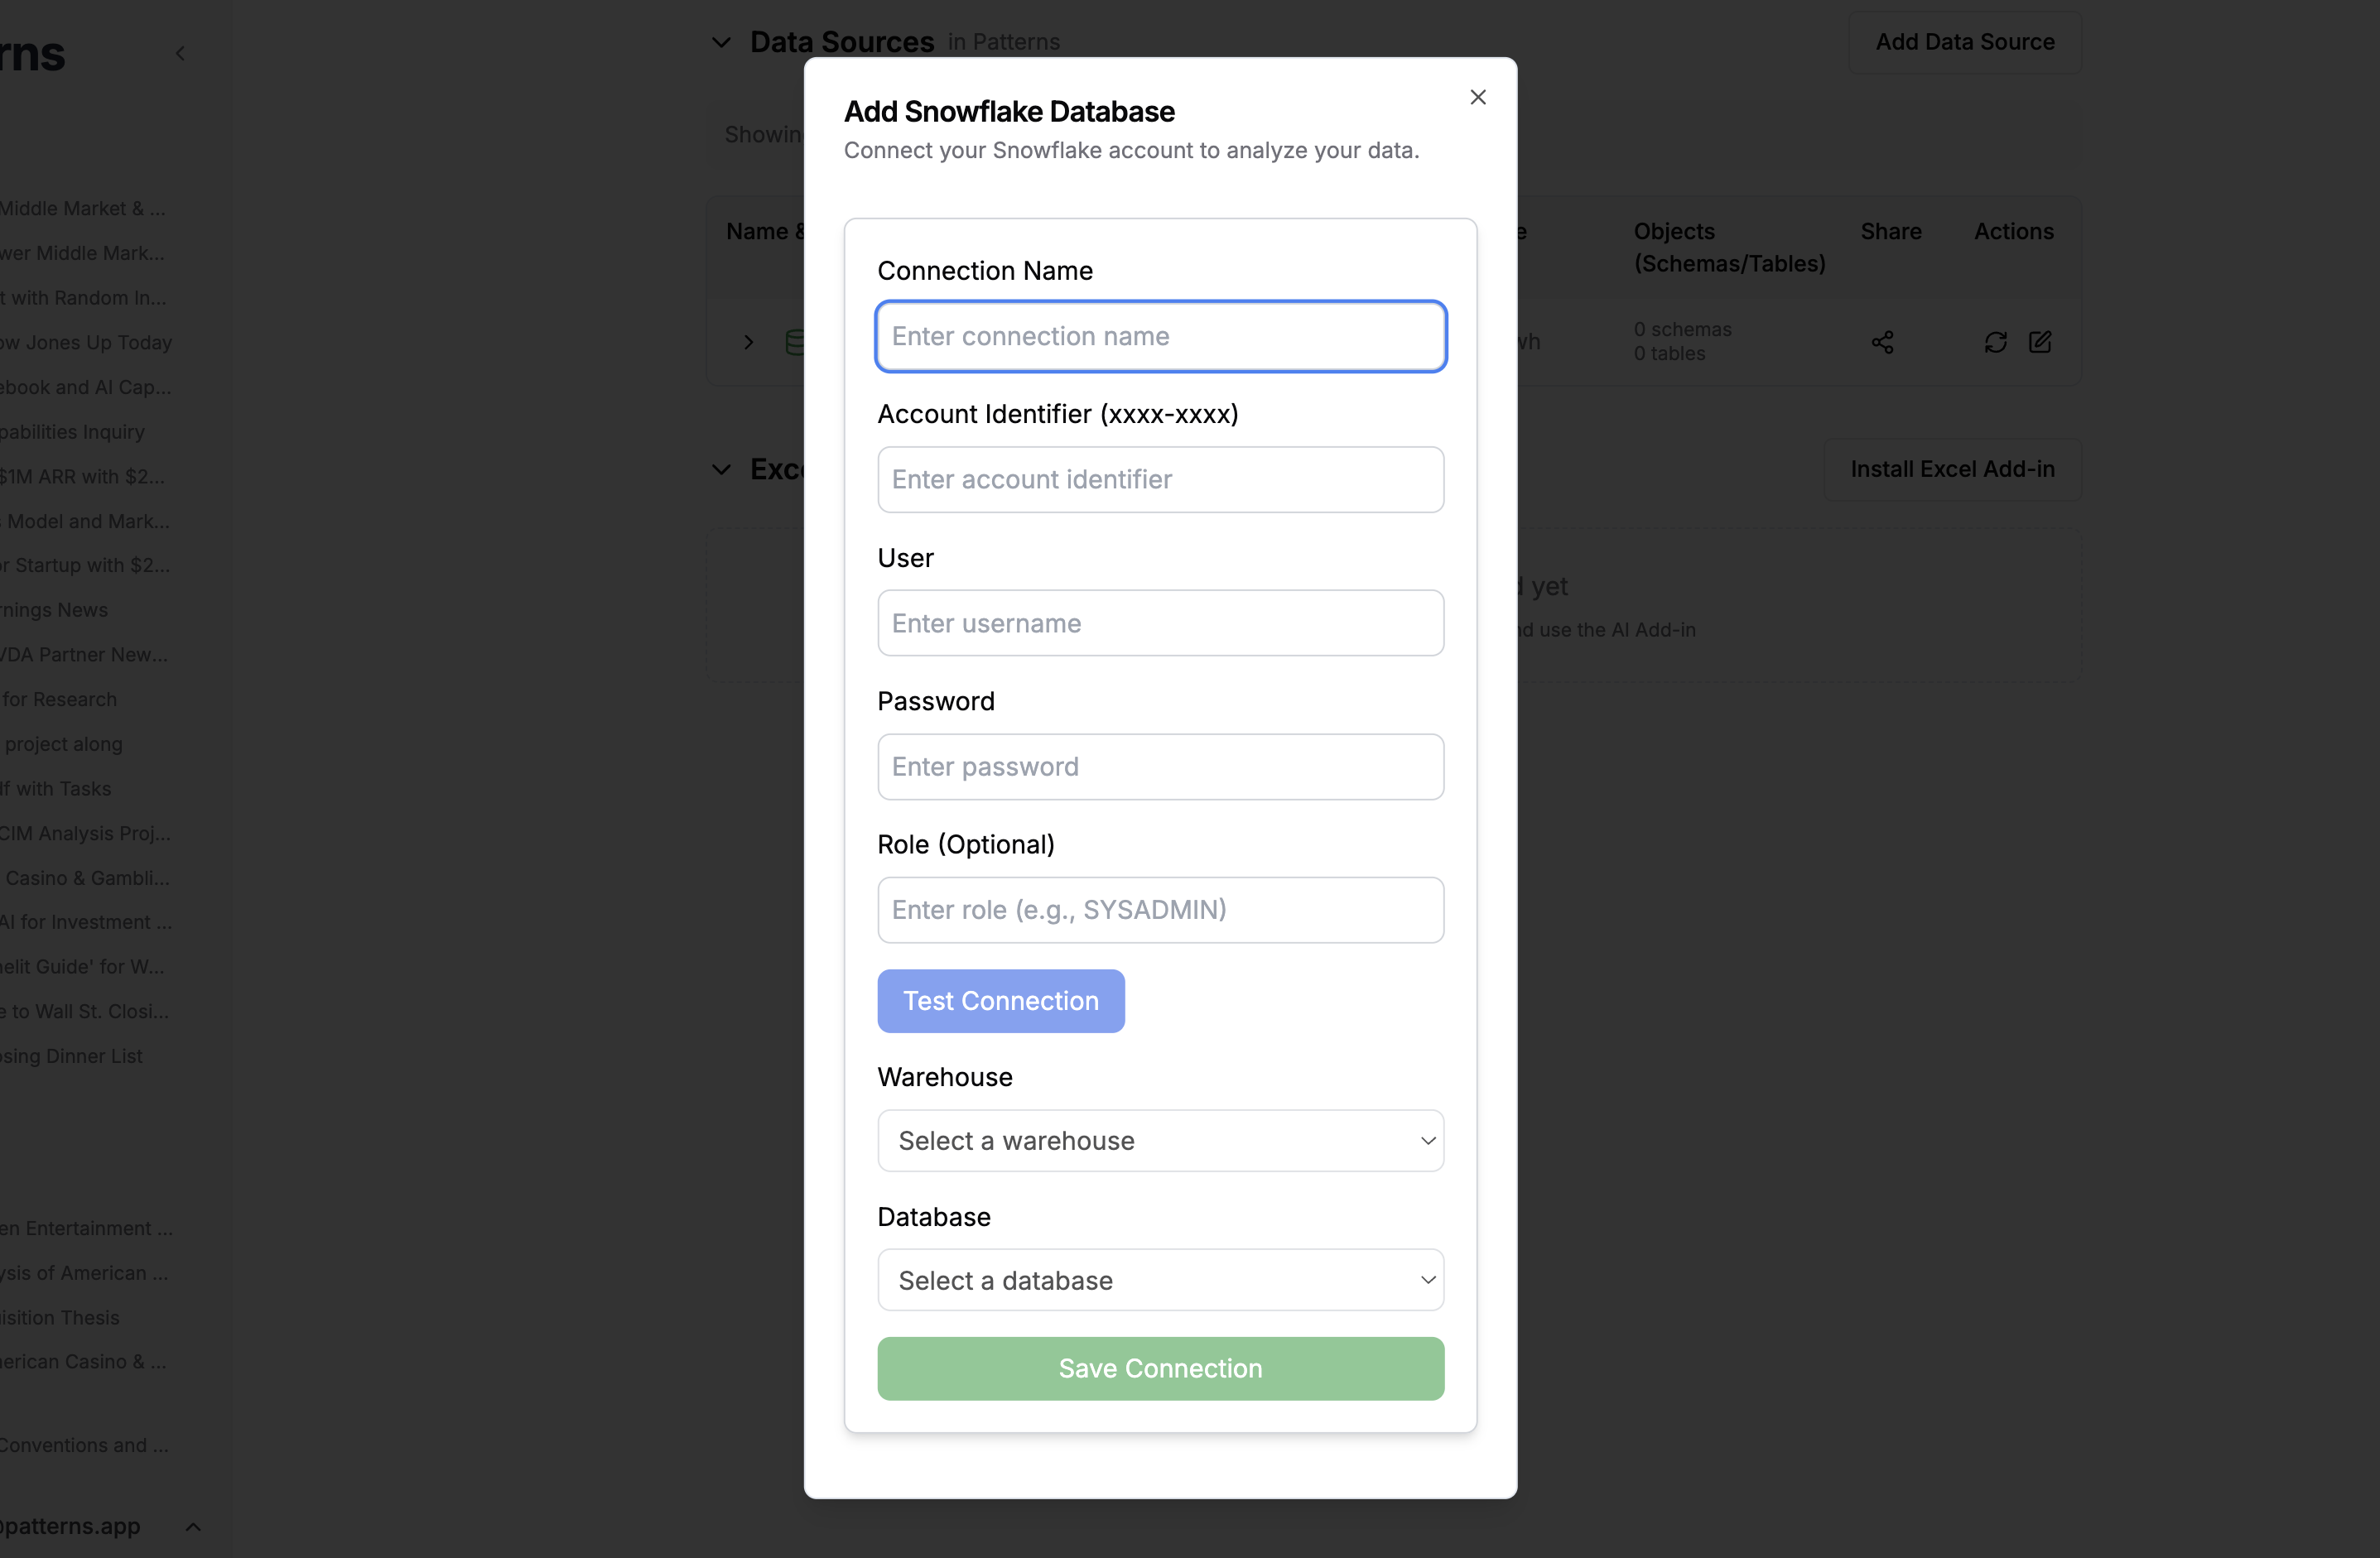
Task: Collapse the sidebar with left chevron
Action: coord(180,54)
